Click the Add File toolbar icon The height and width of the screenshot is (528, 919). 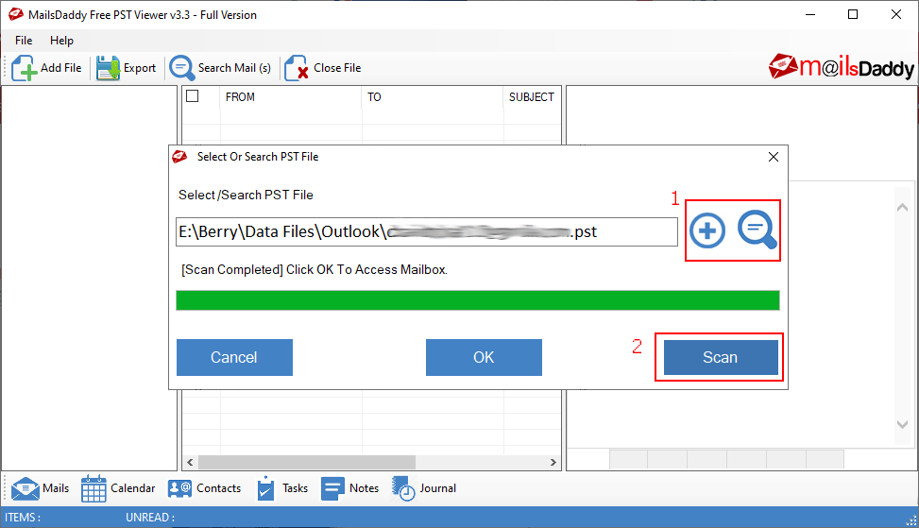point(24,68)
